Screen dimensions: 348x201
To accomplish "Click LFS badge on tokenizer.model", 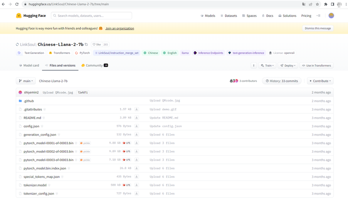I will click(x=127, y=185).
